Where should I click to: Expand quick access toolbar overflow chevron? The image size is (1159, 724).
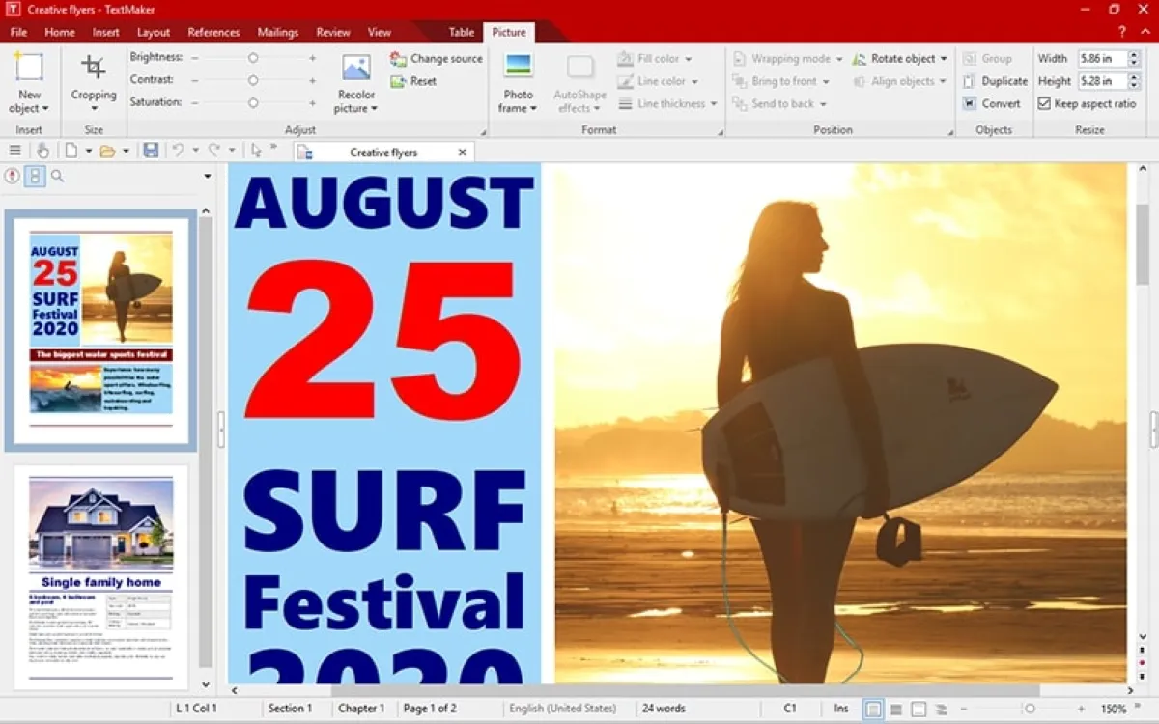[273, 148]
